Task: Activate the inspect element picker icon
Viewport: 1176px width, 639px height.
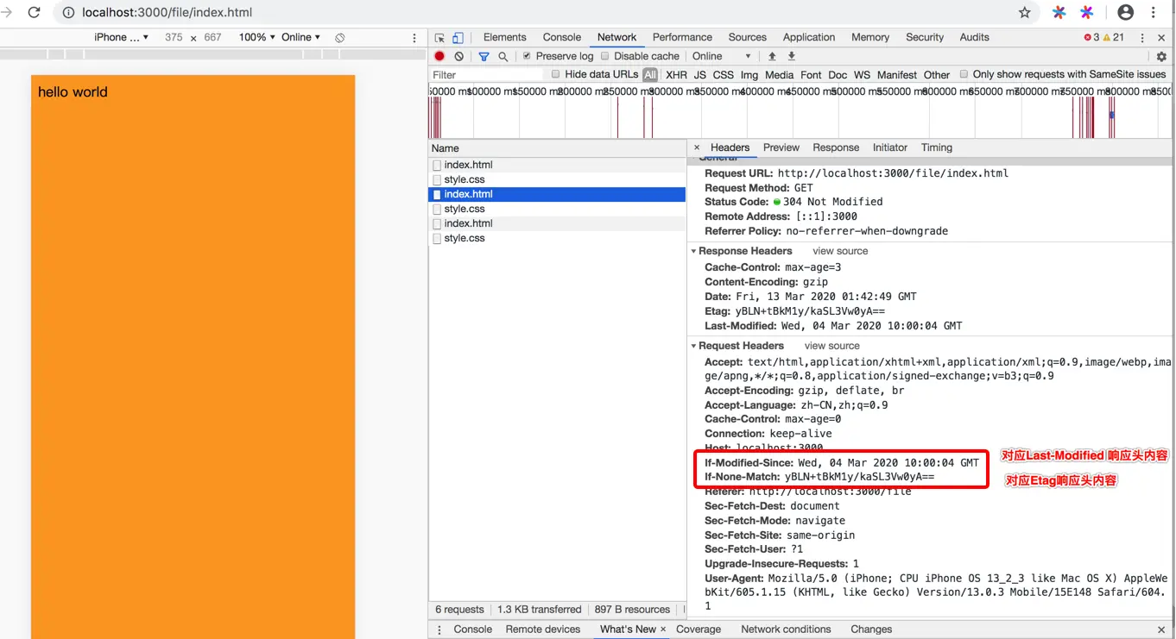Action: tap(439, 38)
